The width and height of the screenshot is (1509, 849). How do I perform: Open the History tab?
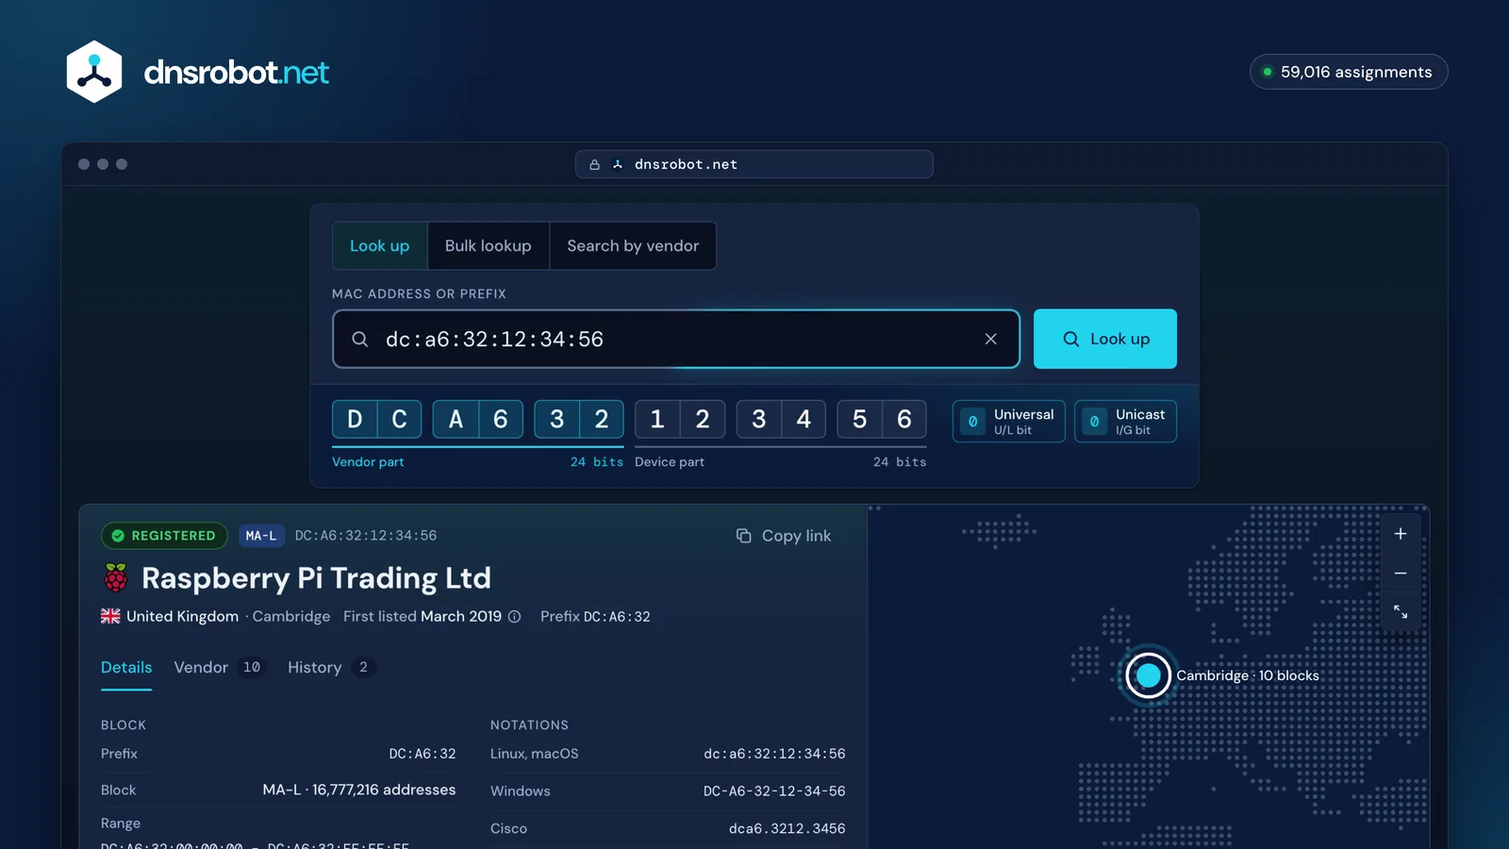pos(331,667)
